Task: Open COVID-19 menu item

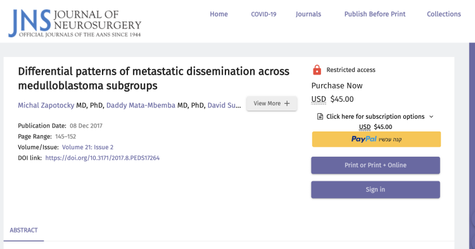Action: click(263, 14)
